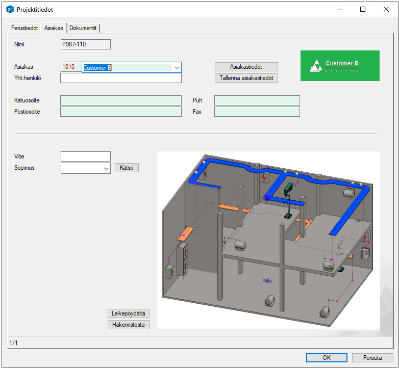Click the Viite reference field

[85, 156]
